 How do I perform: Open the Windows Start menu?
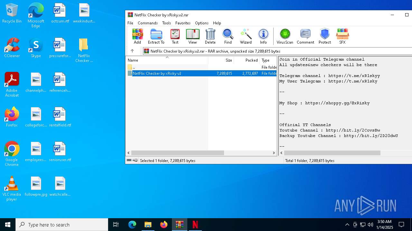point(8,225)
